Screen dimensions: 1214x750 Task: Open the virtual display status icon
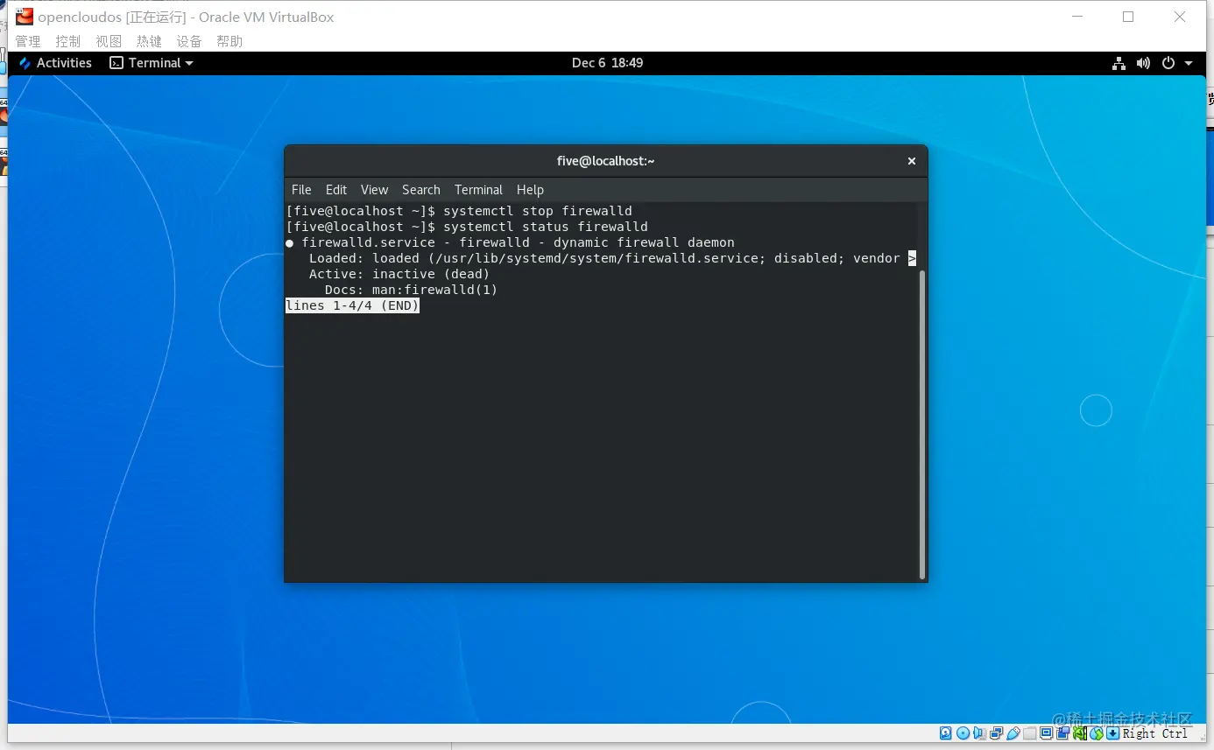[x=1047, y=733]
